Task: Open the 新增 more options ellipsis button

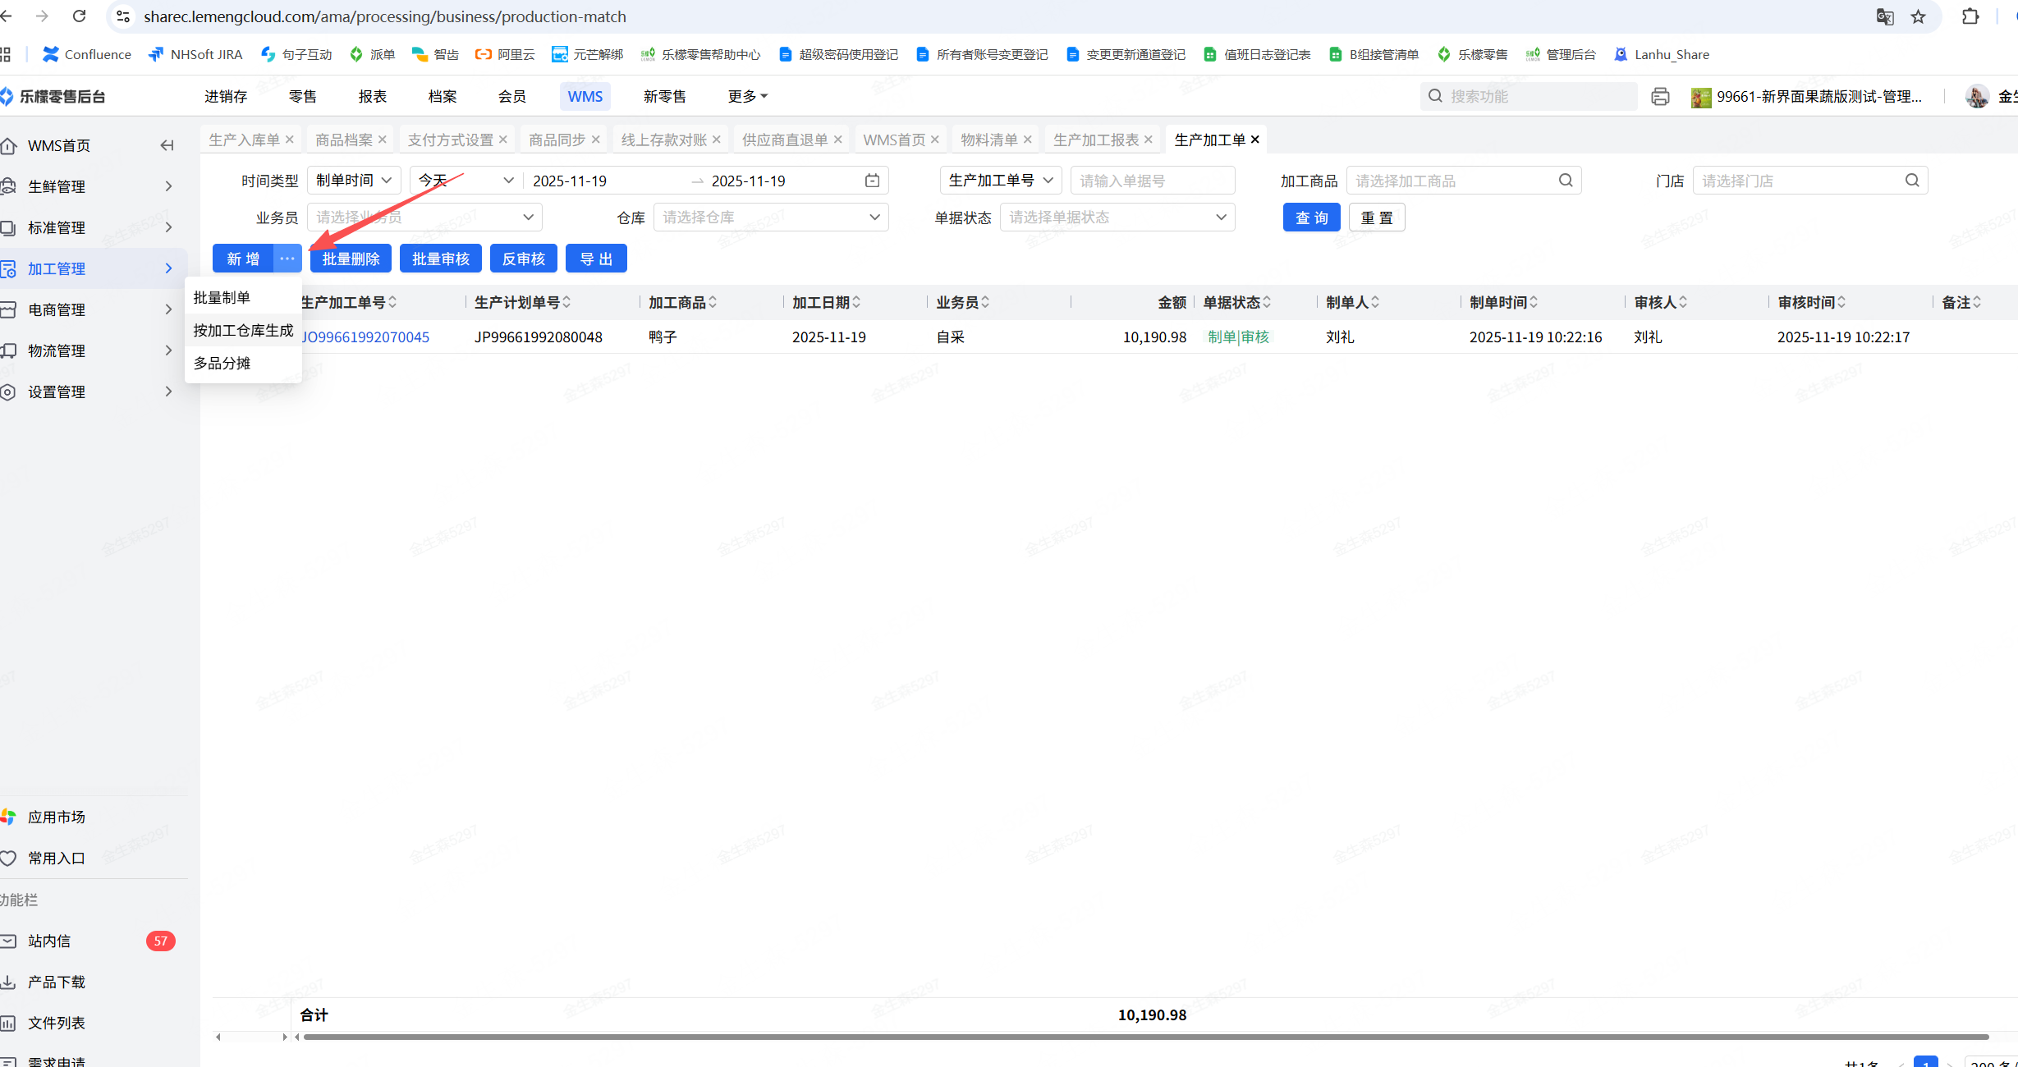Action: (287, 259)
